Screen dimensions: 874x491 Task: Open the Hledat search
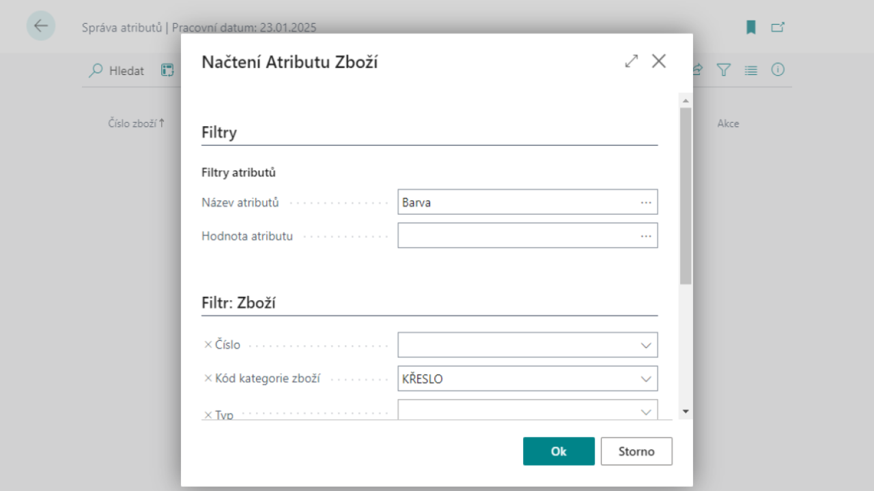click(116, 70)
